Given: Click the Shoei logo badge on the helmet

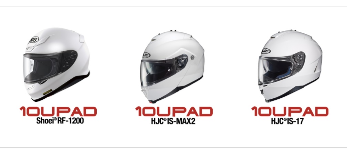Looking at the screenshot, I should [x=33, y=40].
